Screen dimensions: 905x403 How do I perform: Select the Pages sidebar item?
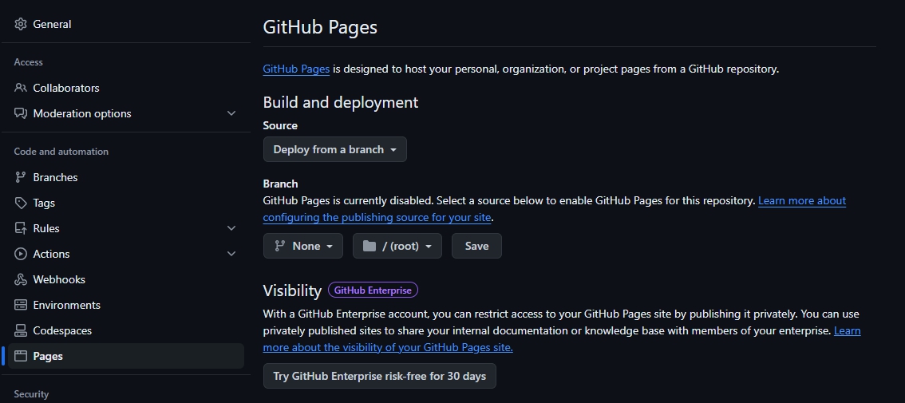click(x=126, y=356)
